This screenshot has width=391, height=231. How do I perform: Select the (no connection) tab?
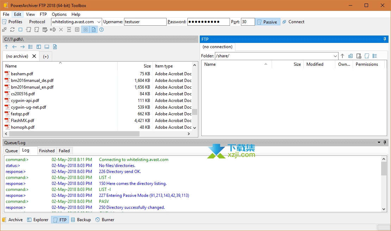point(217,47)
